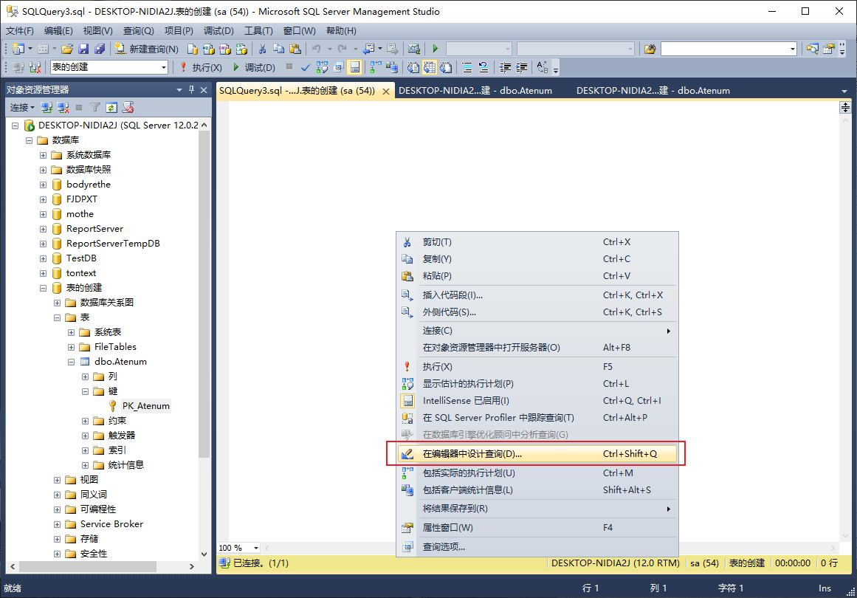This screenshot has height=598, width=857.
Task: Click the Database Engine Query icon
Action: pos(193,49)
